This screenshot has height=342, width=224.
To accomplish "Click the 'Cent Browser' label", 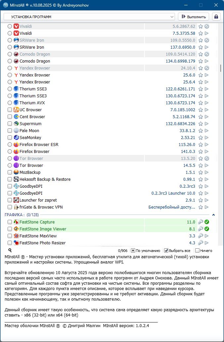I will coord(32,117).
